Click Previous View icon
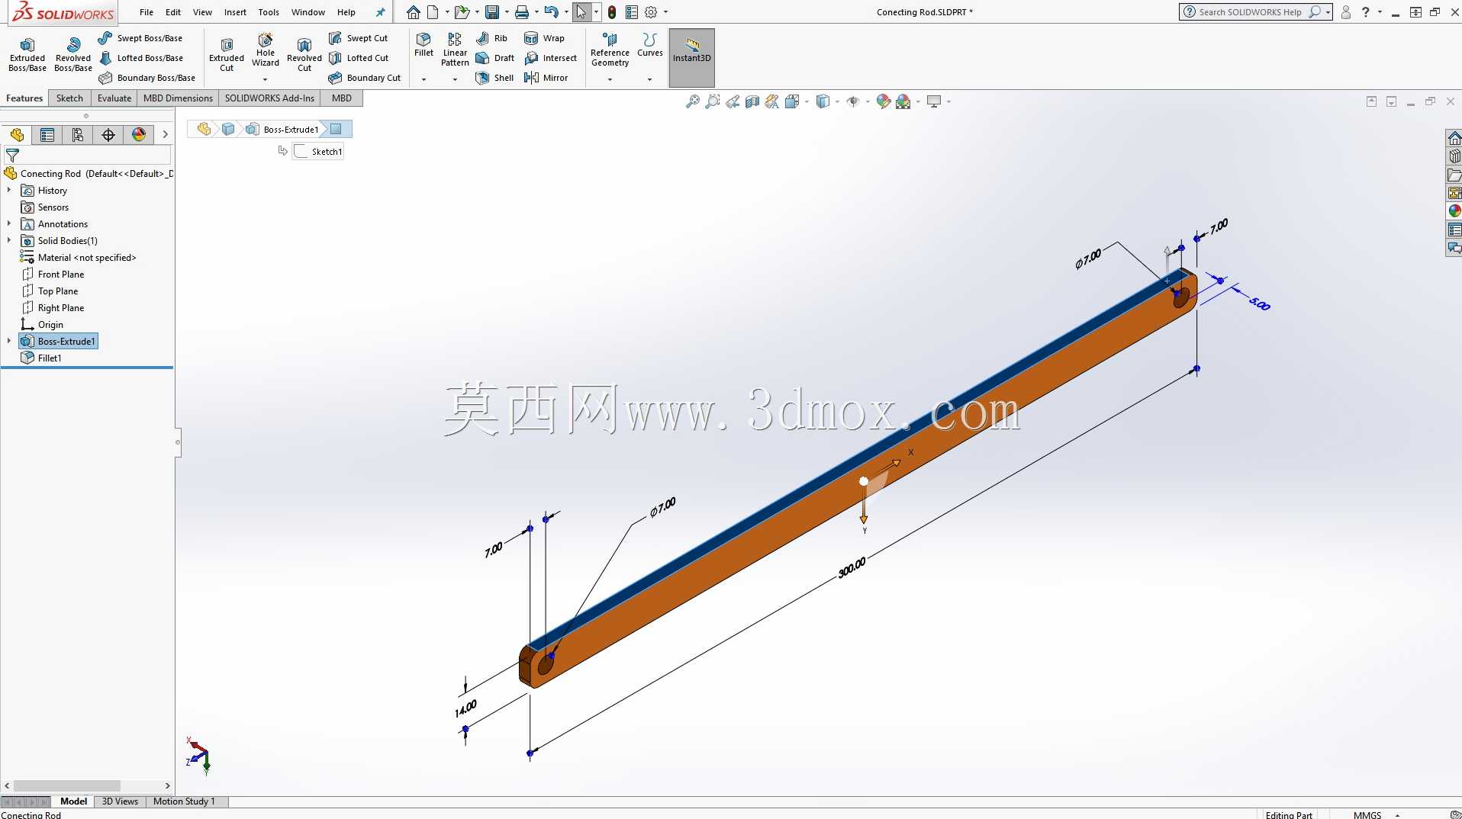Screen dimensions: 1462x819 pos(733,101)
